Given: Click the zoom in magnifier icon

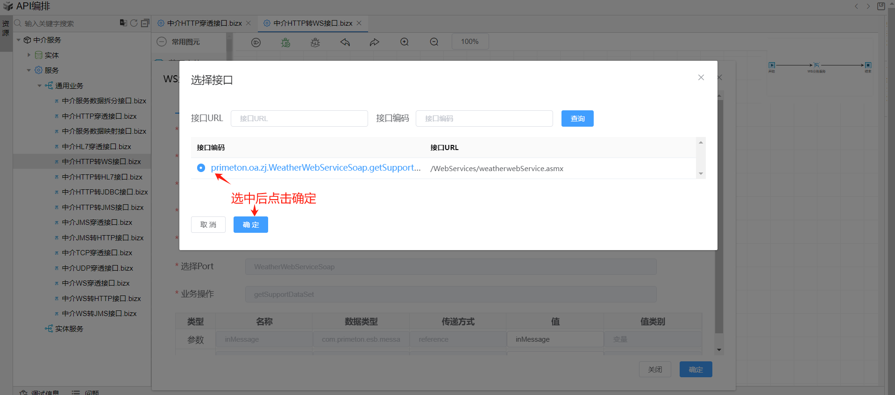Looking at the screenshot, I should 405,42.
